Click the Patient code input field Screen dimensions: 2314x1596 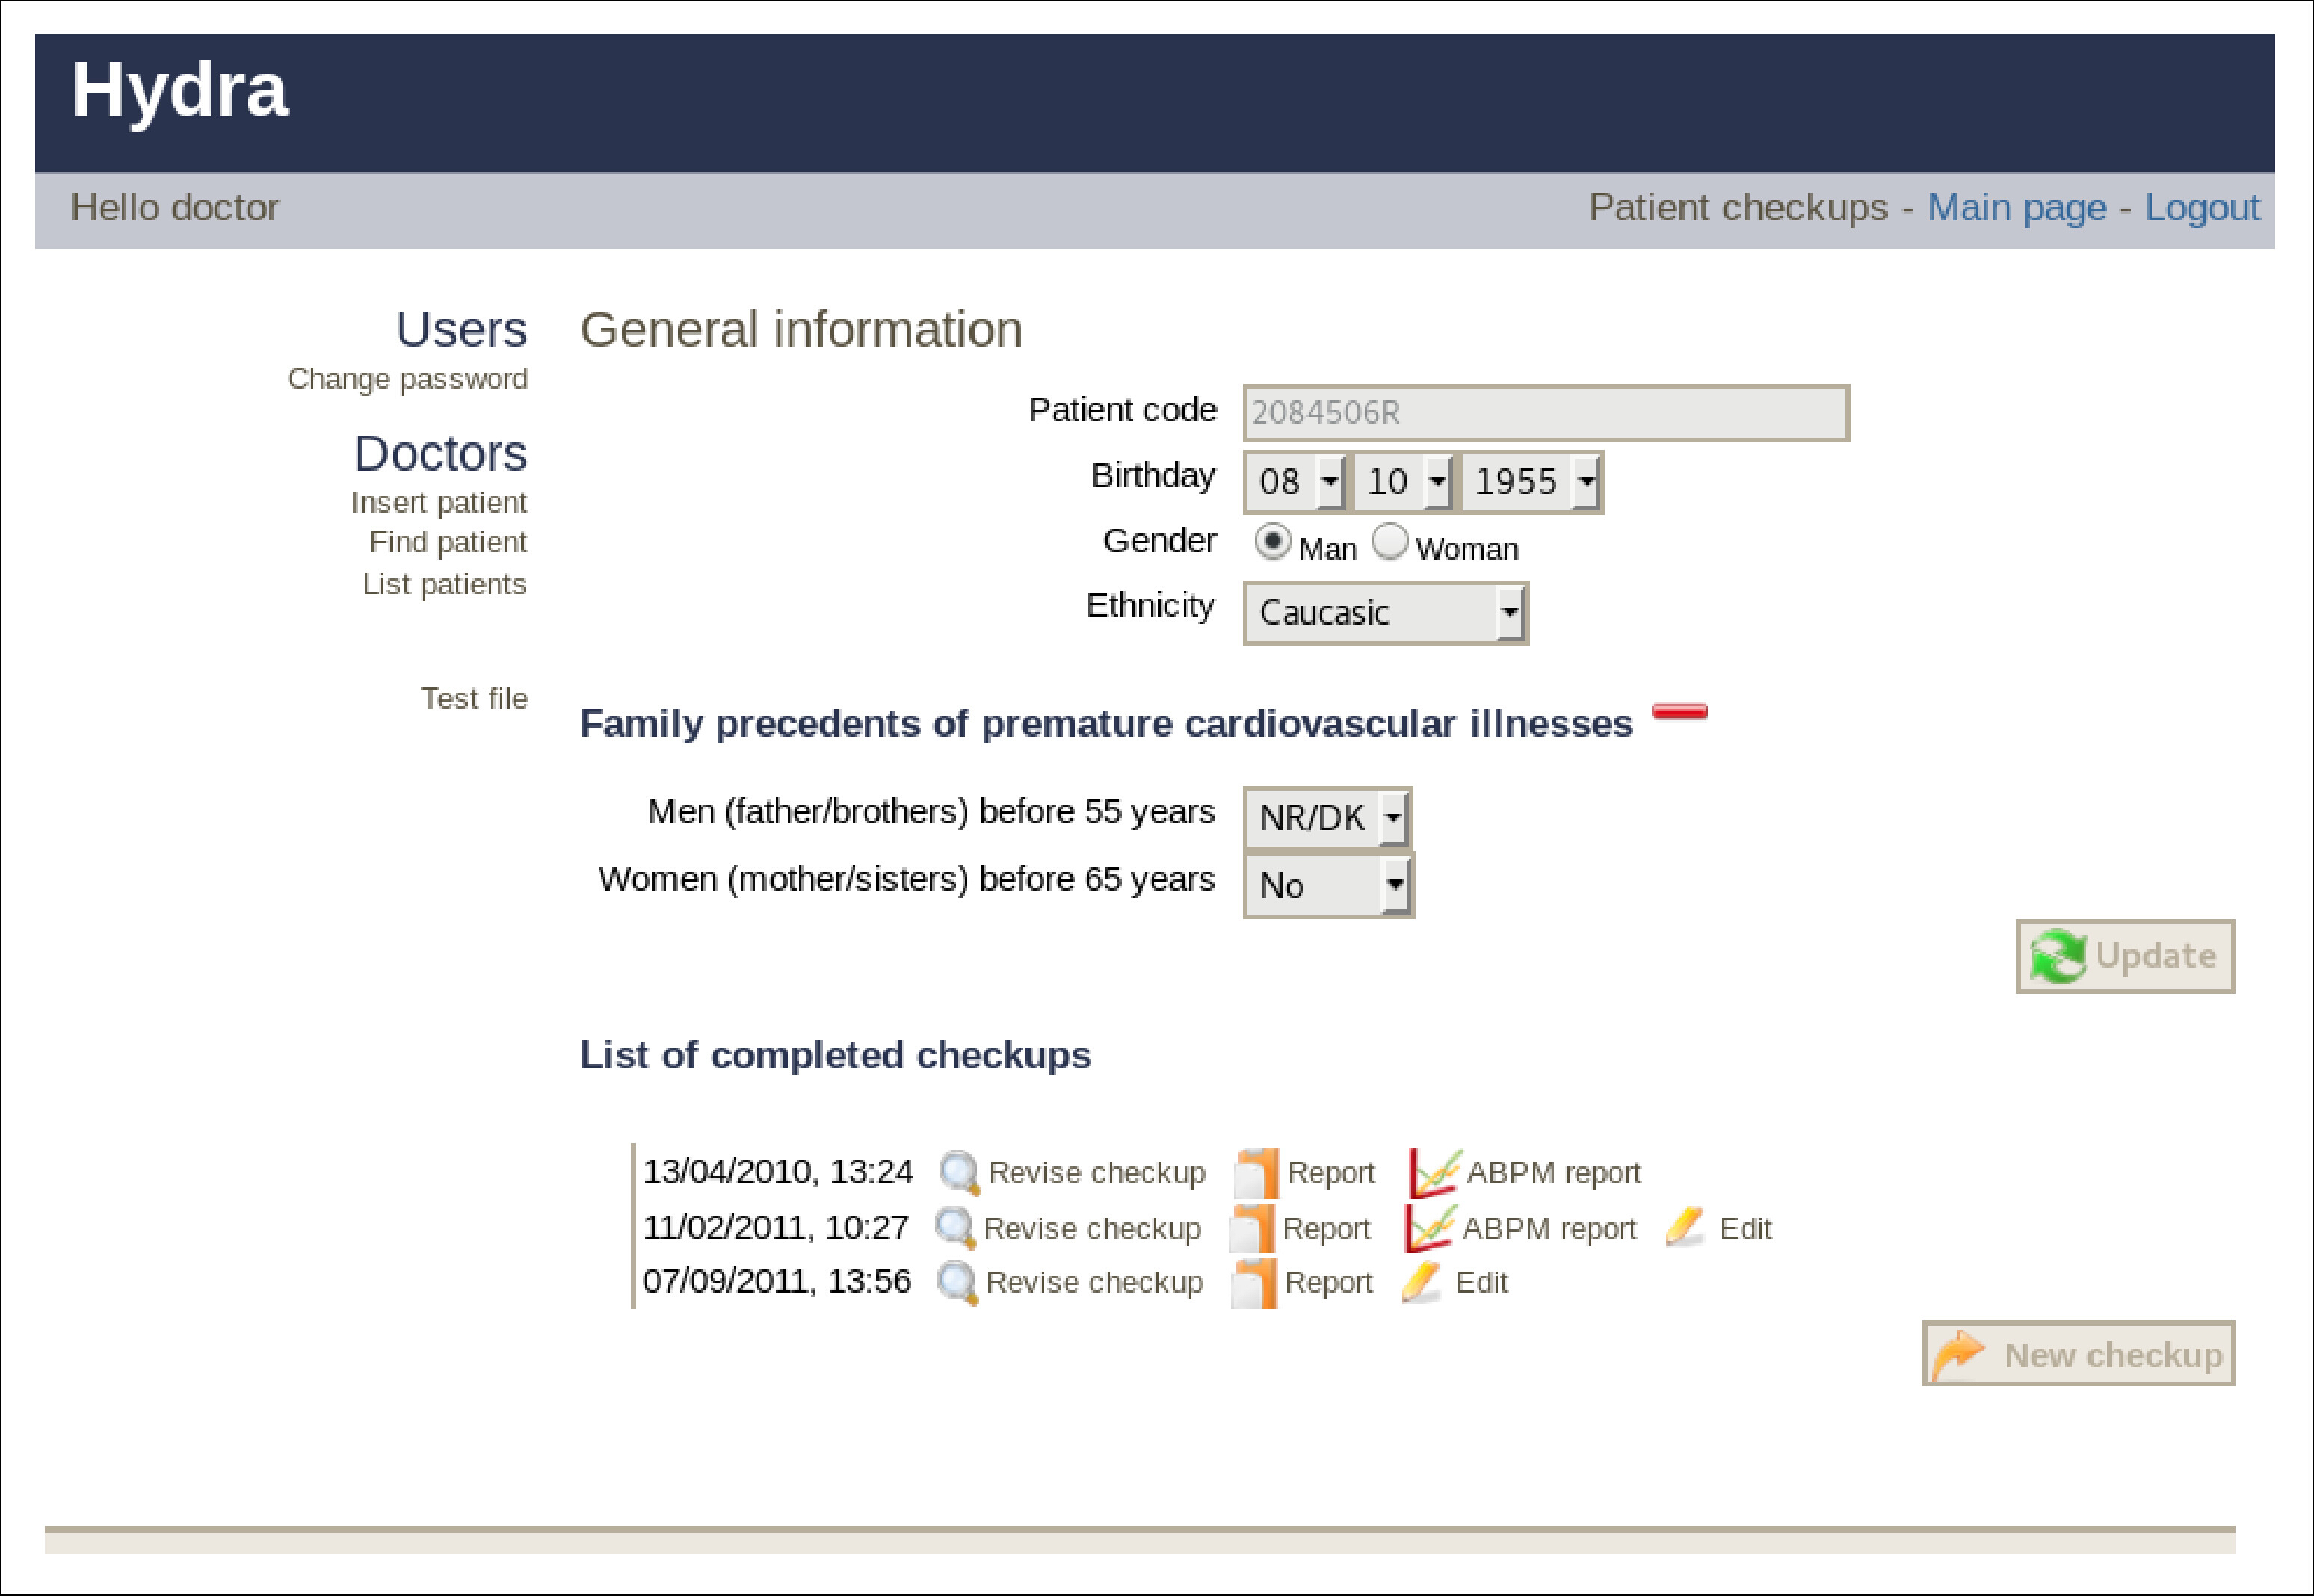tap(1545, 413)
